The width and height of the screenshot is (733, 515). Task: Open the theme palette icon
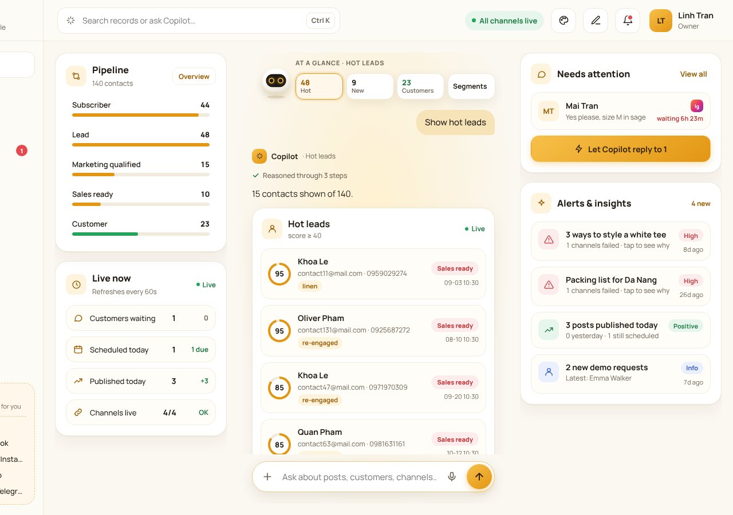(x=563, y=21)
